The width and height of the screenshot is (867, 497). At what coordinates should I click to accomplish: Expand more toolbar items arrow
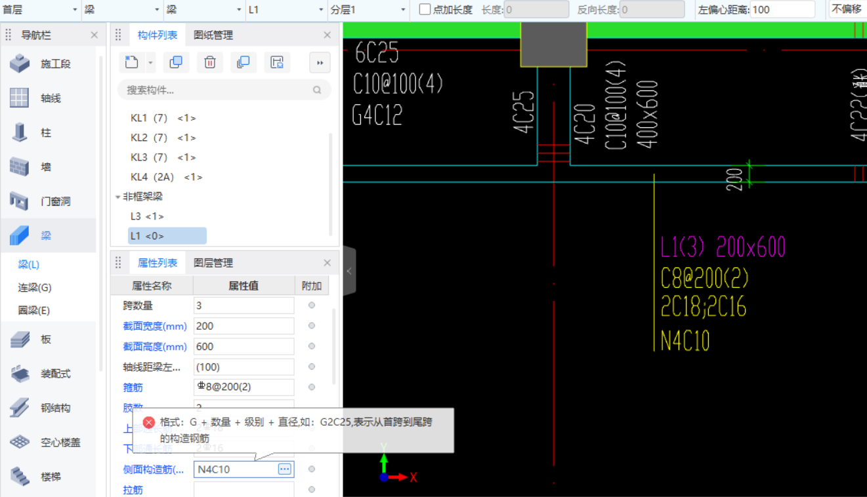tap(320, 62)
